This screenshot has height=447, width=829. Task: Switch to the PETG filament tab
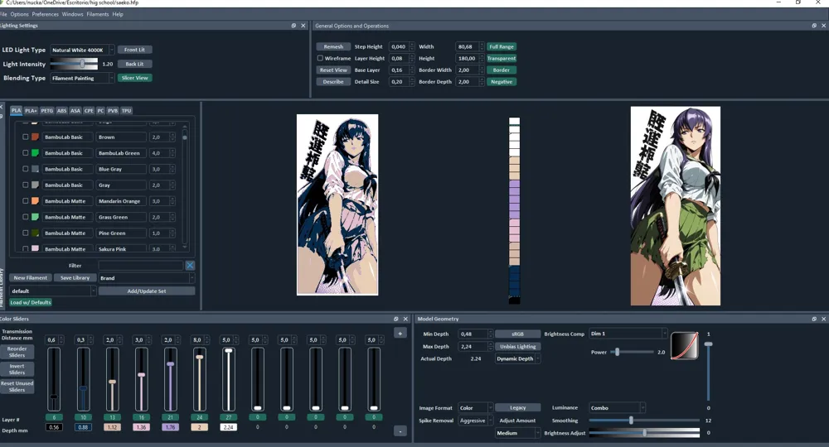[47, 110]
